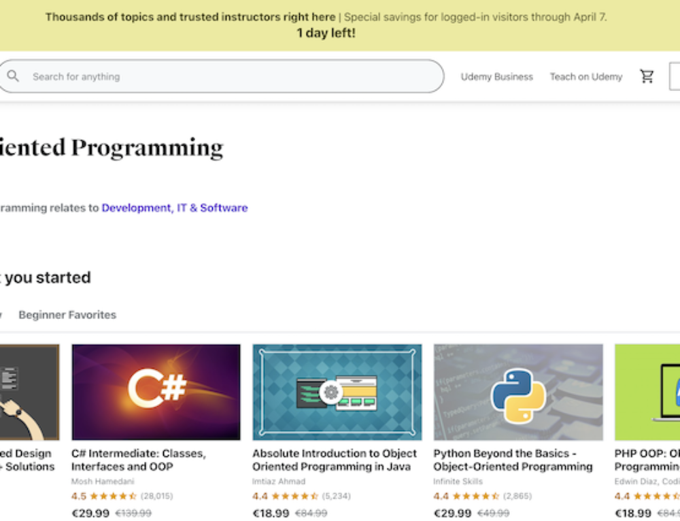Click the €29.99 price on C# course
The height and width of the screenshot is (521, 680).
pos(90,513)
